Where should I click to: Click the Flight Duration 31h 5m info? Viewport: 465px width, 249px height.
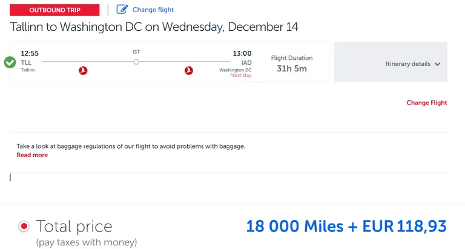pyautogui.click(x=292, y=63)
